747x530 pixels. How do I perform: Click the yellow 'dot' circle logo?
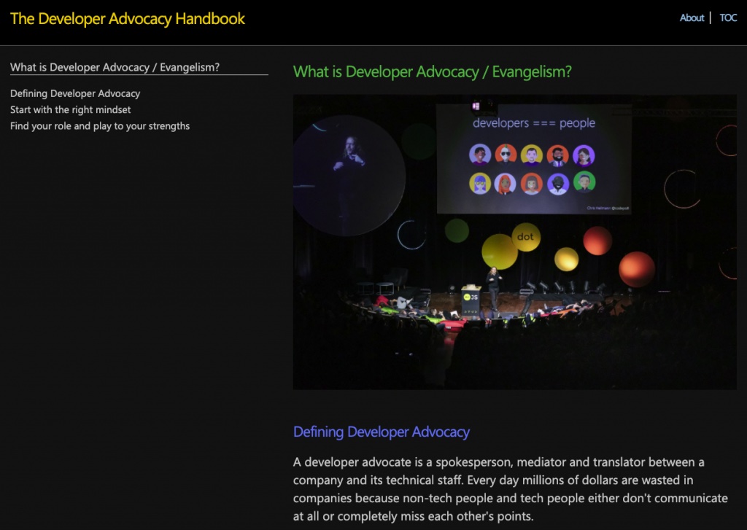(525, 237)
